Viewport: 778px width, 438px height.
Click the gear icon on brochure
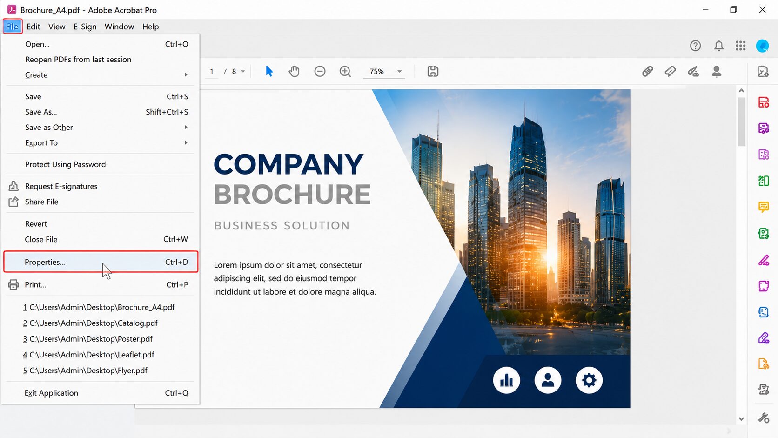589,380
